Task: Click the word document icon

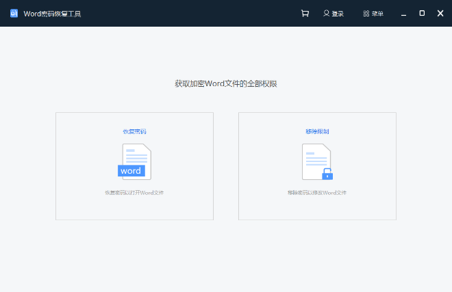Action: (x=135, y=161)
